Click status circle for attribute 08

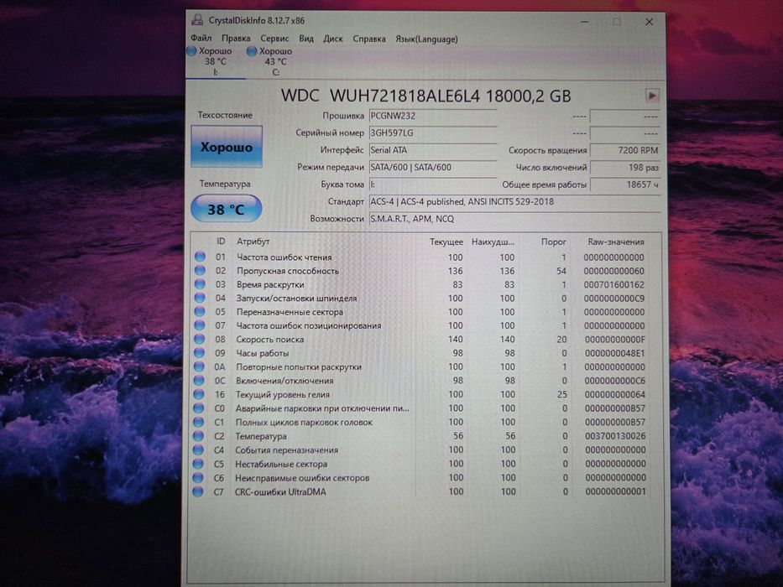pos(200,339)
